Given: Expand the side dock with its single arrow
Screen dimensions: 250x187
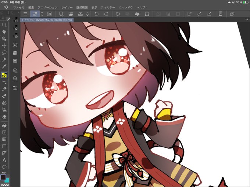Looking at the screenshot, I should pos(18,12).
